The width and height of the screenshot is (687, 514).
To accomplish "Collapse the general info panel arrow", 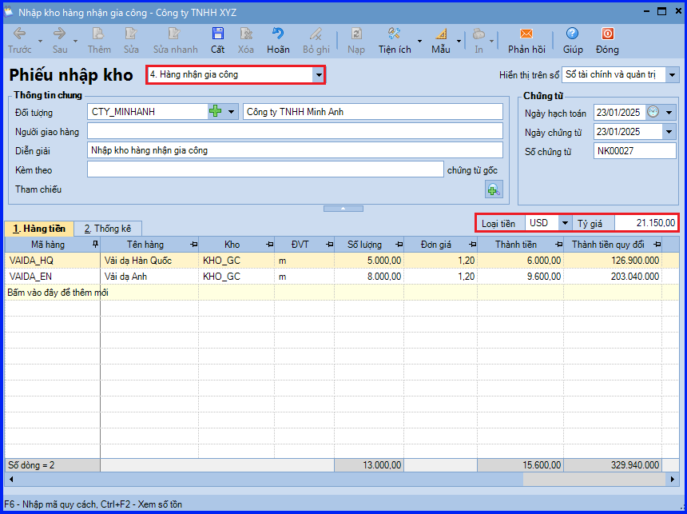I will [x=343, y=209].
